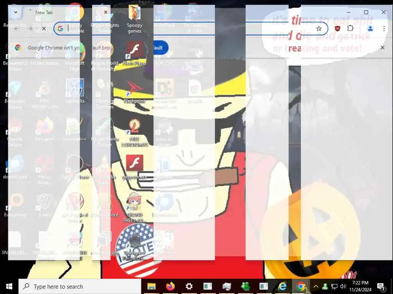The height and width of the screenshot is (294, 393).
Task: Open Internet Explorer from taskbar
Action: coord(282,286)
